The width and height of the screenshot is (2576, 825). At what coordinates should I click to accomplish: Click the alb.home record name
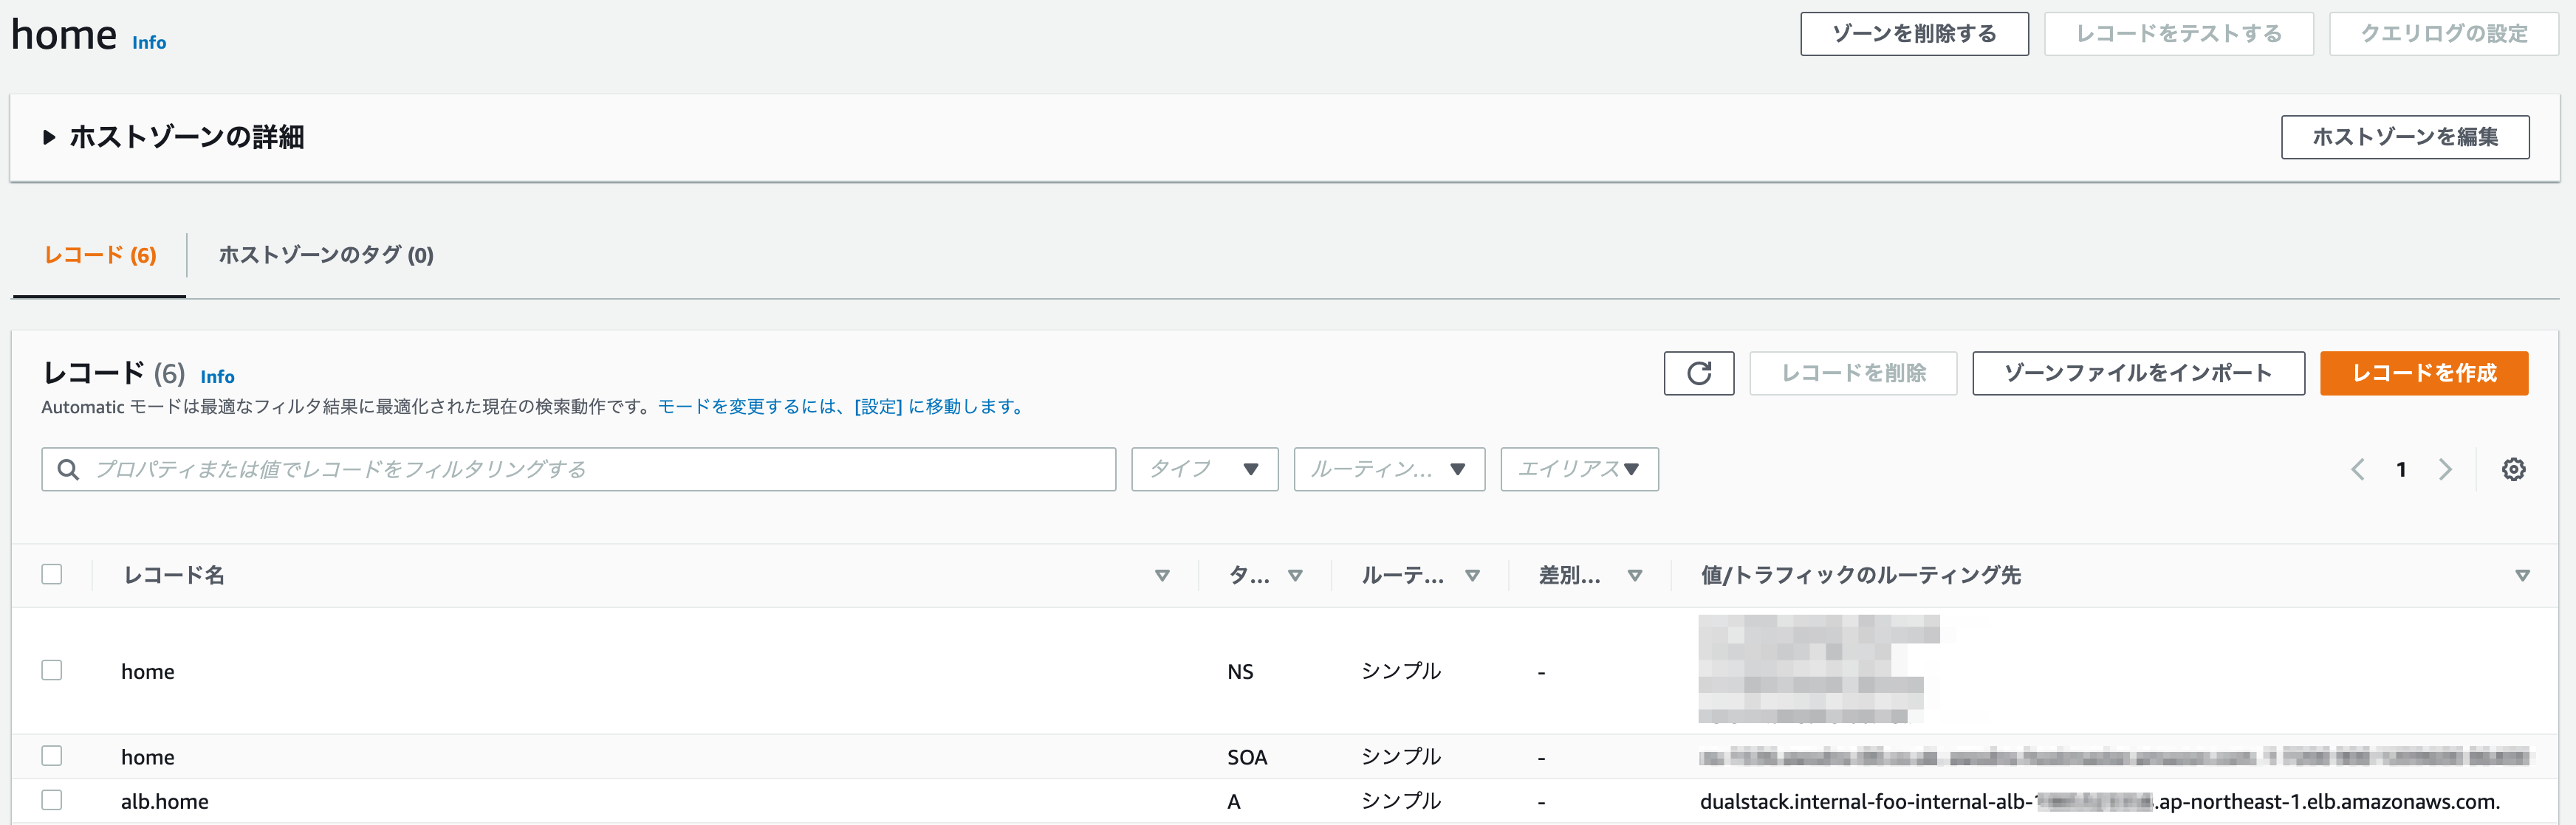pyautogui.click(x=165, y=801)
